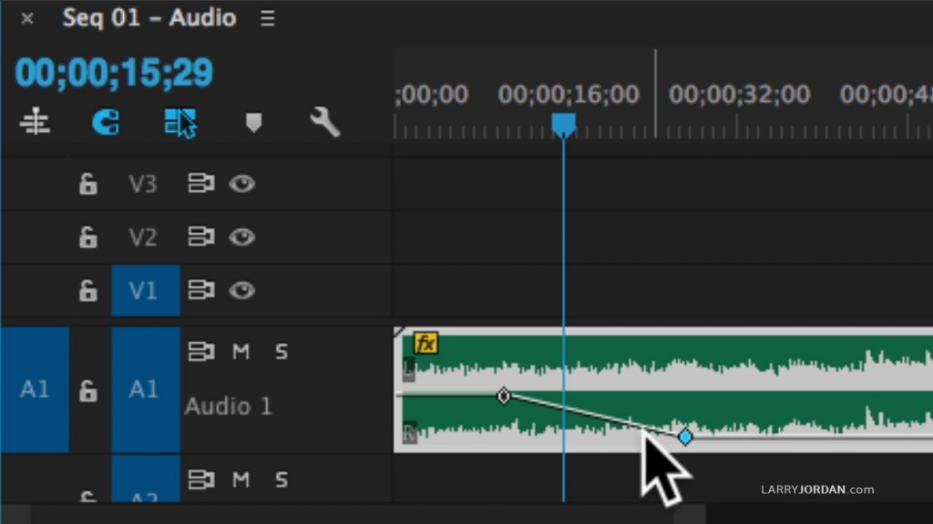The width and height of the screenshot is (933, 524).
Task: Jump to 00;00;32;00 on the time ruler
Action: coord(739,95)
